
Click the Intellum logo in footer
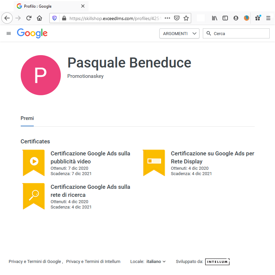pos(217,262)
